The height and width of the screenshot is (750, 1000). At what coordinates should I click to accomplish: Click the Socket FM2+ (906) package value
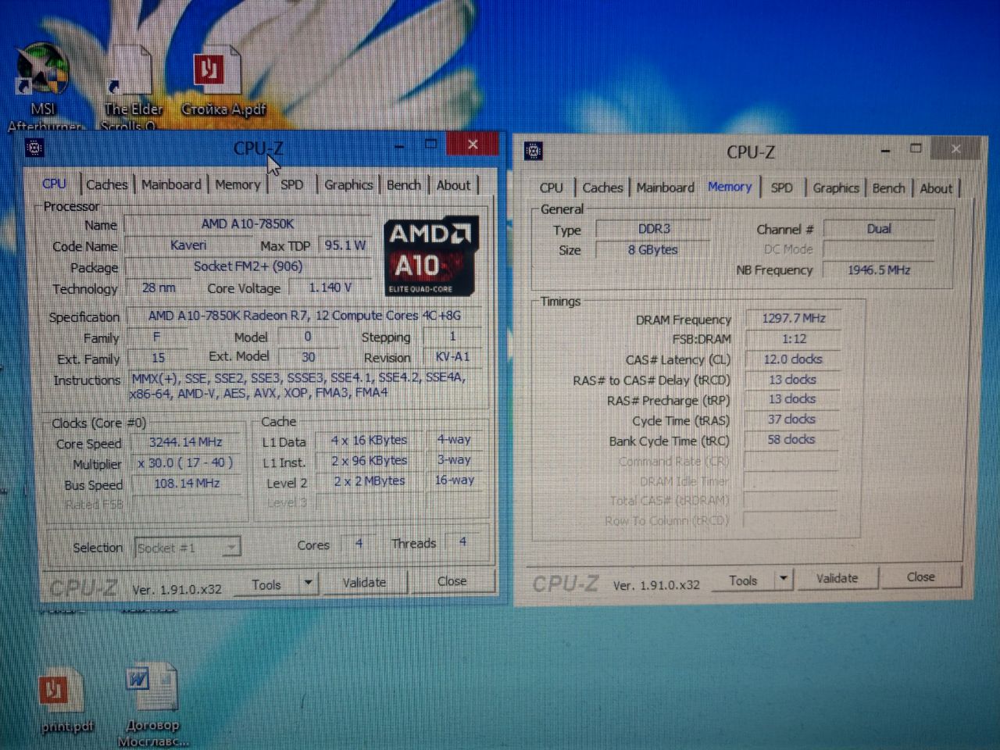[x=247, y=266]
